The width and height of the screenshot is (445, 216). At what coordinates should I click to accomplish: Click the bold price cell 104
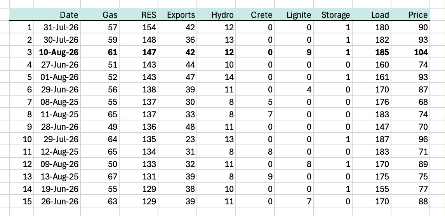click(411, 52)
